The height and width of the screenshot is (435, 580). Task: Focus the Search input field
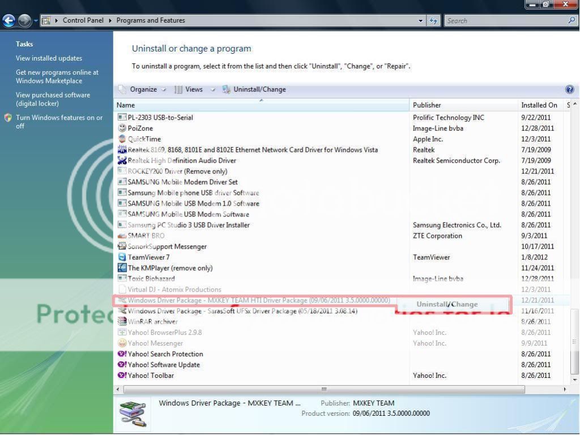(x=506, y=21)
